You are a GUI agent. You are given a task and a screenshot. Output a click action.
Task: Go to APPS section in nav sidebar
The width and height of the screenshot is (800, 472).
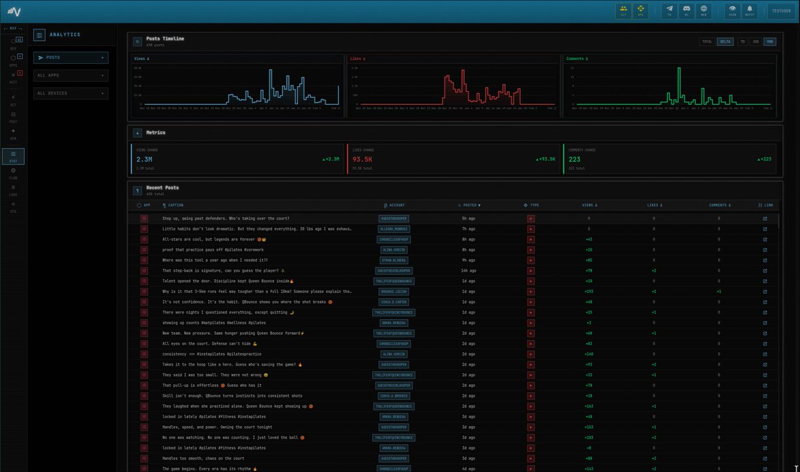(x=13, y=59)
